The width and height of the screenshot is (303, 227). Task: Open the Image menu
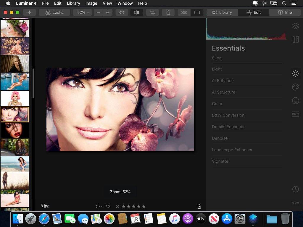(x=91, y=3)
